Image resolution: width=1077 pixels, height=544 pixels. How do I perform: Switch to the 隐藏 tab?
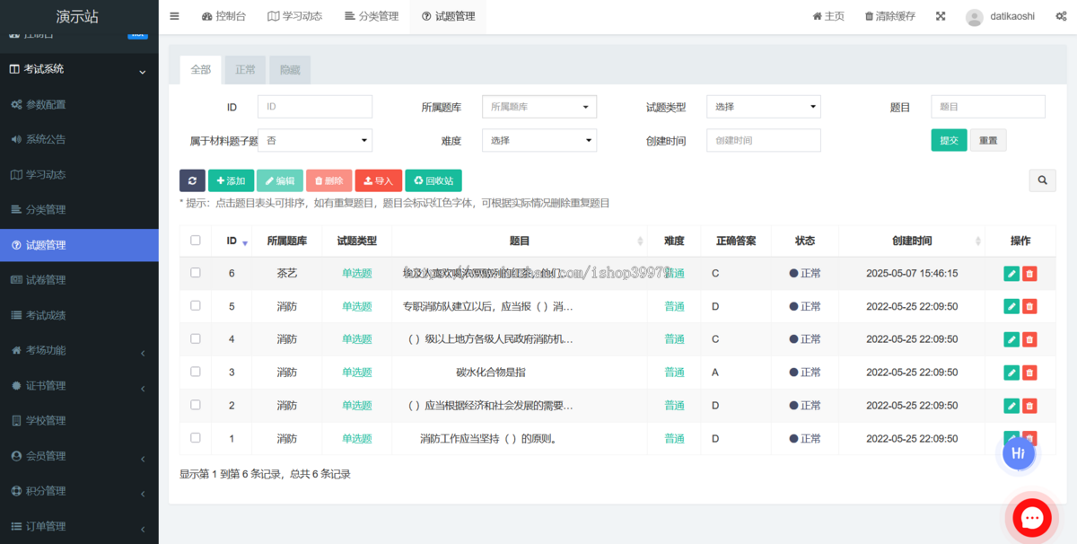[x=290, y=69]
